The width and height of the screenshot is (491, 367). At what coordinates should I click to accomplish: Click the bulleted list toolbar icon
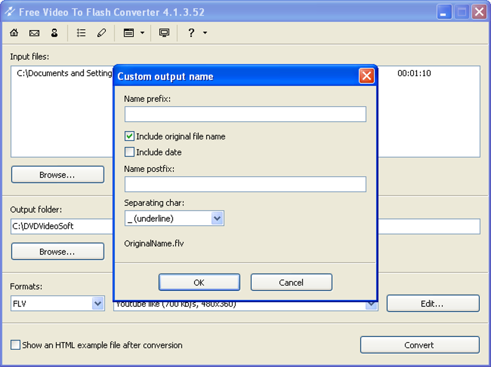point(81,33)
